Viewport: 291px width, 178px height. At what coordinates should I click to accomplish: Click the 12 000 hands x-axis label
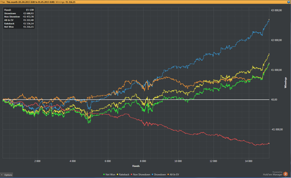(213, 161)
